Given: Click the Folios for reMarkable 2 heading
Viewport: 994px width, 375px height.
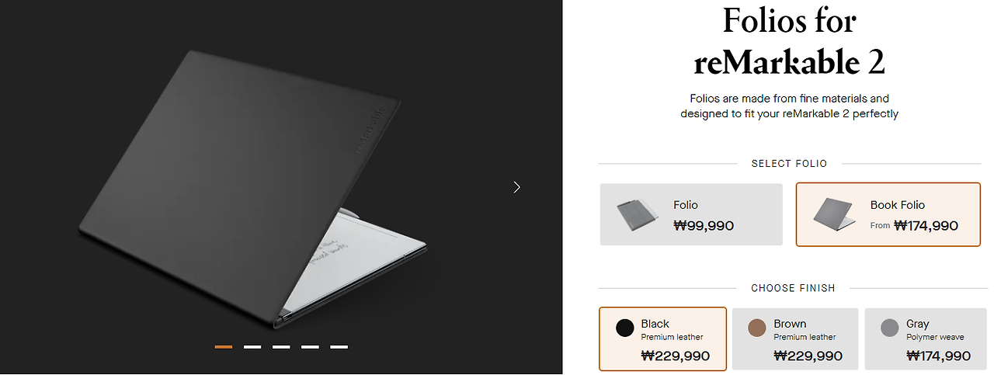Looking at the screenshot, I should [789, 41].
